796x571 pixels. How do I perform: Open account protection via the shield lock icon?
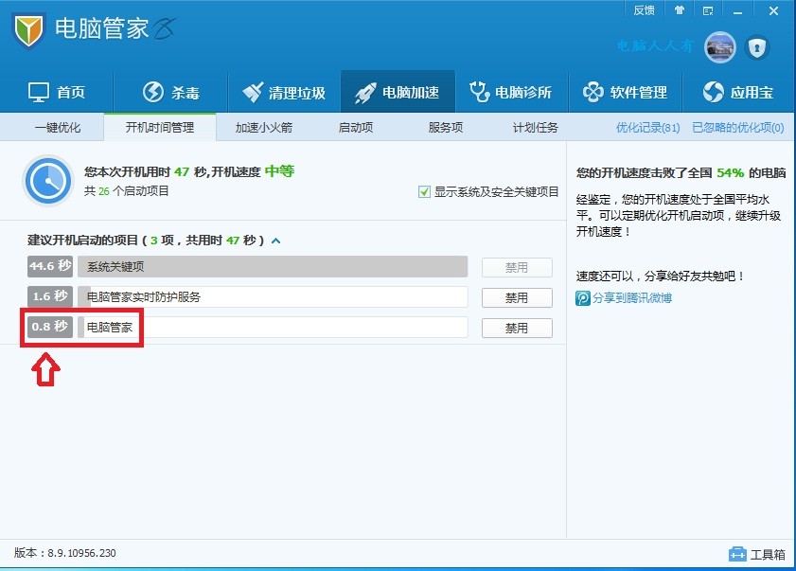[x=757, y=47]
